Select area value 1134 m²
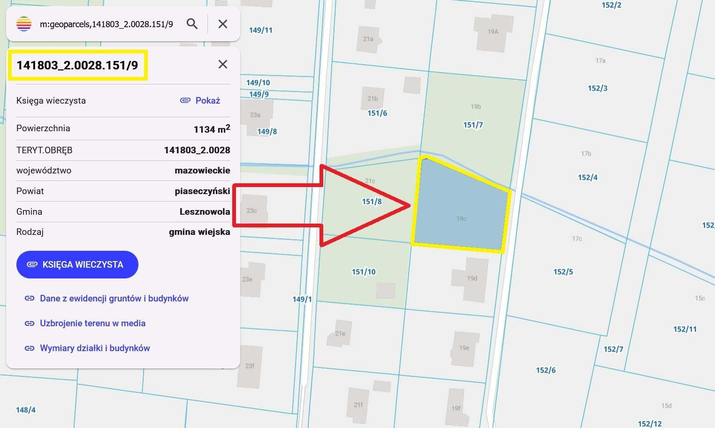 212,129
